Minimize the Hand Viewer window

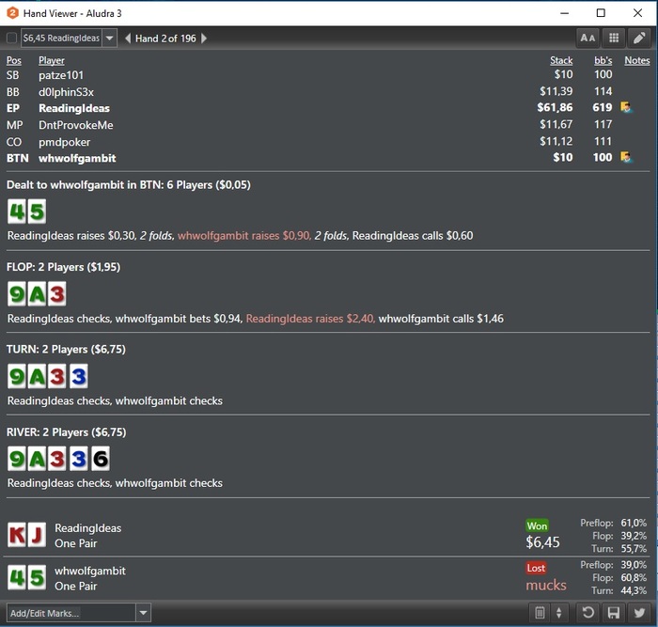tap(564, 13)
